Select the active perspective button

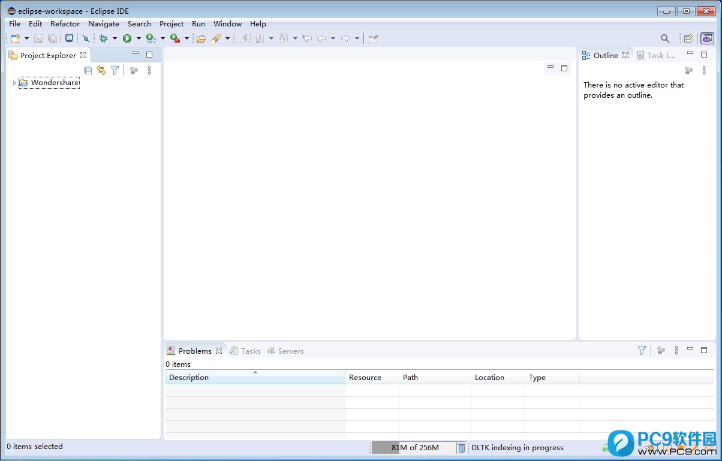point(708,38)
